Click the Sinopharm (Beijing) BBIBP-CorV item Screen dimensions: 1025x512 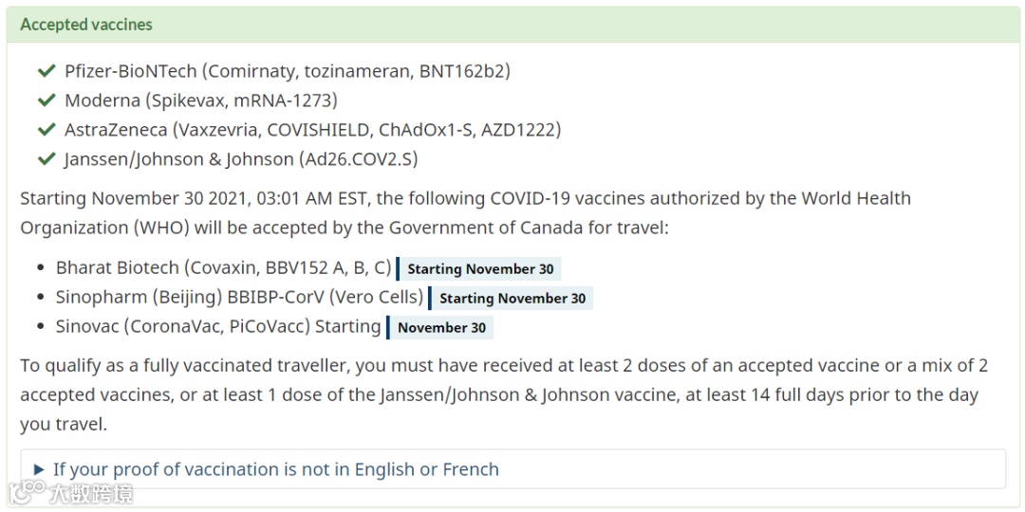coord(239,297)
